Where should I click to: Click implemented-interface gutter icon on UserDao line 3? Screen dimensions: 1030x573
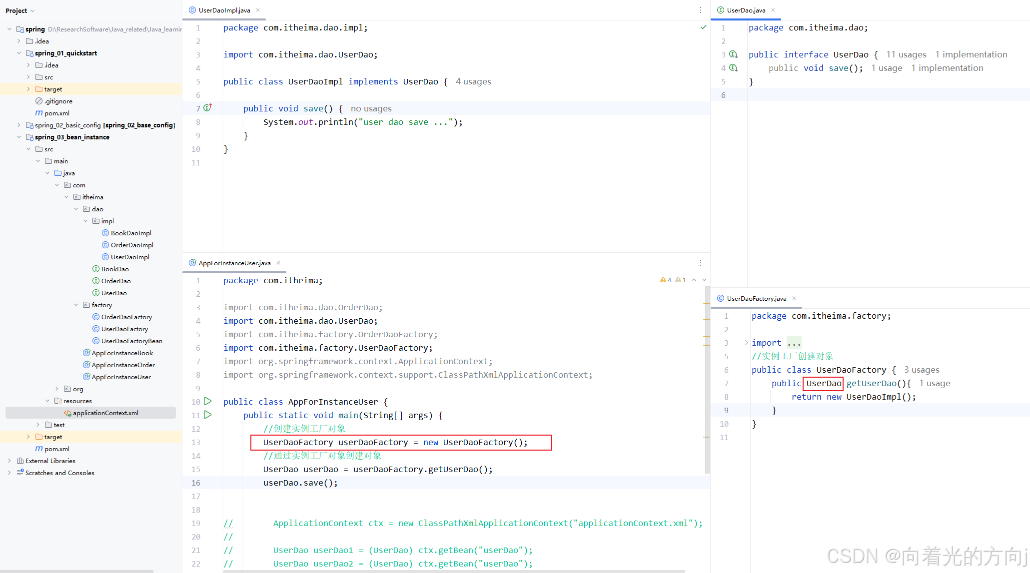(x=733, y=54)
